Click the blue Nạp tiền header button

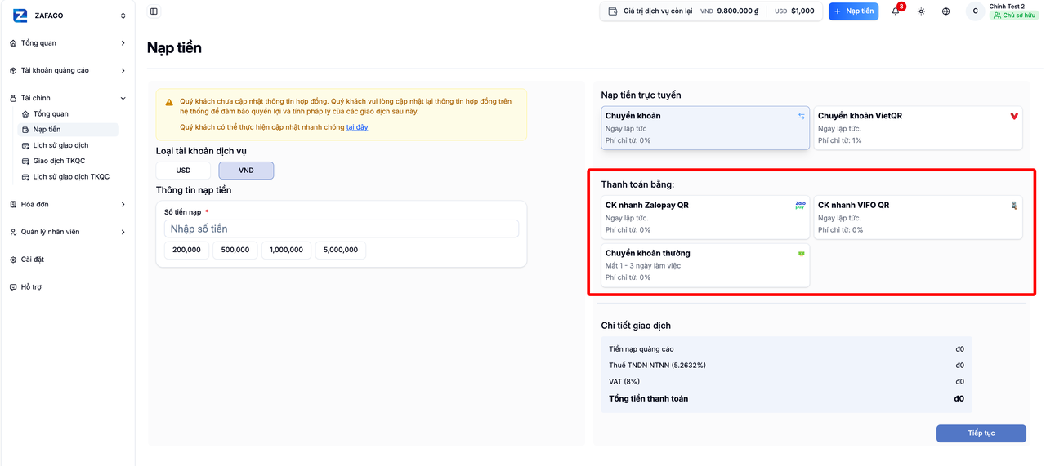coord(853,11)
